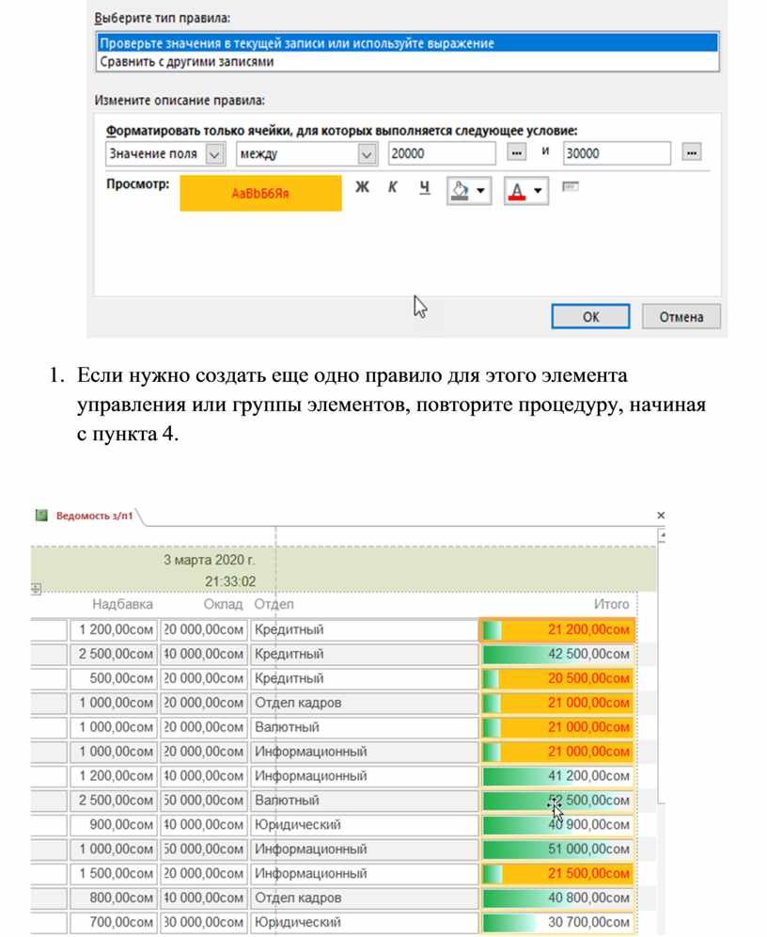Viewport: 767px width, 937px height.
Task: Select the Итого cell 30 700,00сом
Action: 557,922
